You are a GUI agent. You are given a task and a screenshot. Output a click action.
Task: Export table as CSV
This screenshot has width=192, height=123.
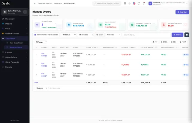(173, 42)
